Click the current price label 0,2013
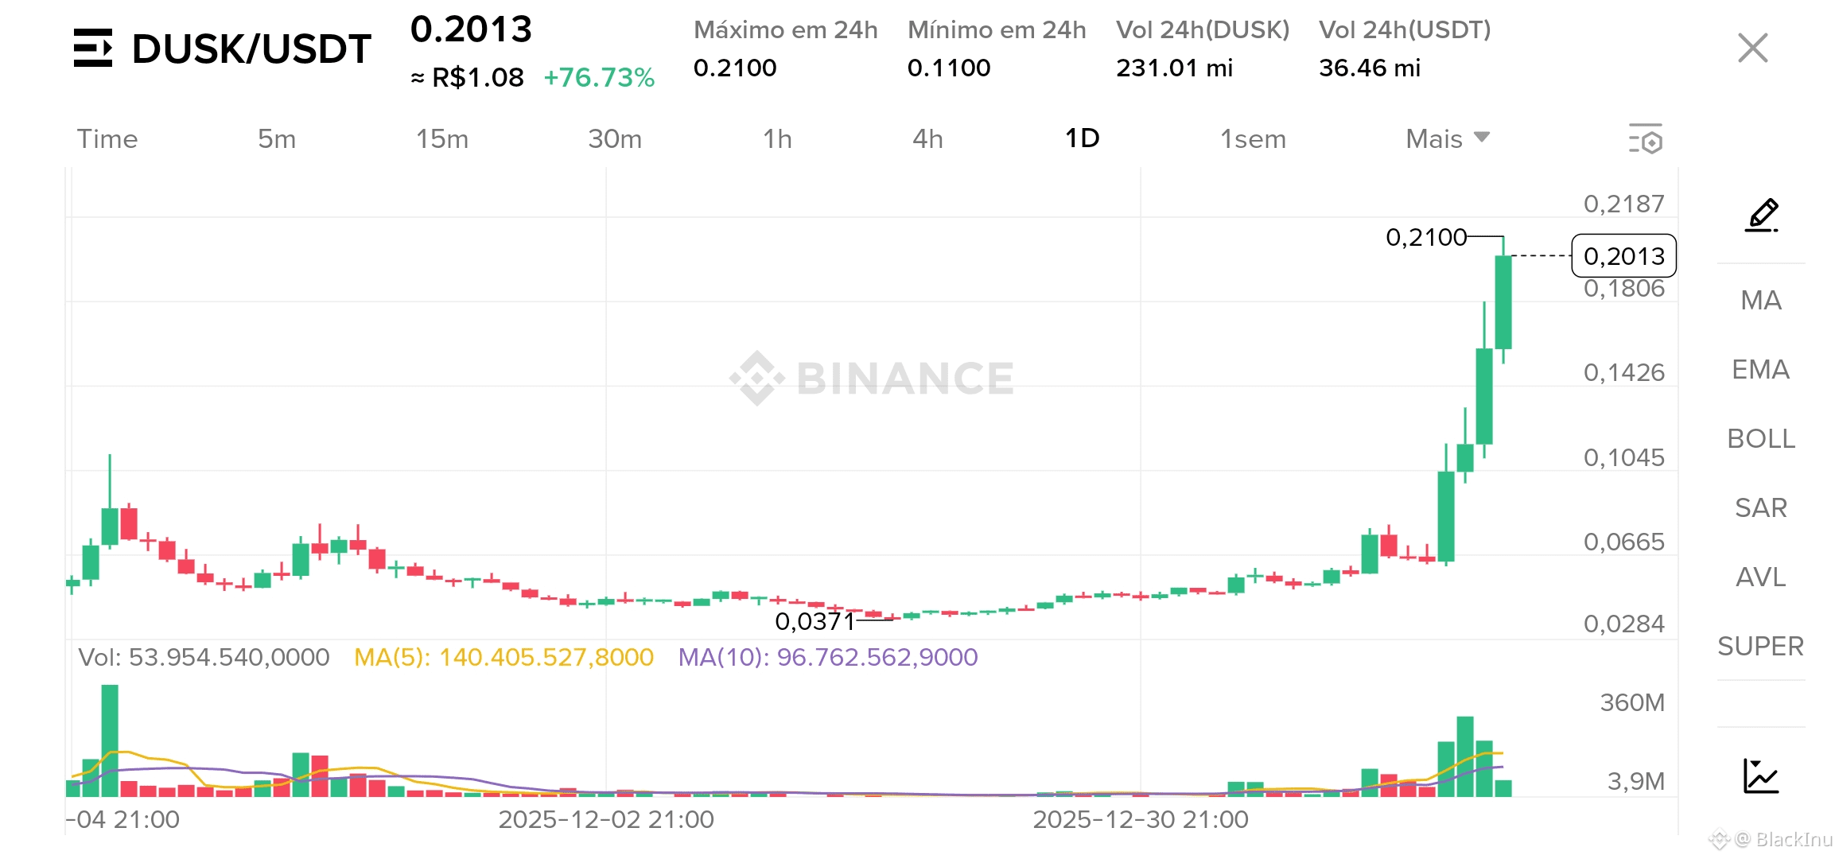The width and height of the screenshot is (1839, 859). click(1623, 256)
